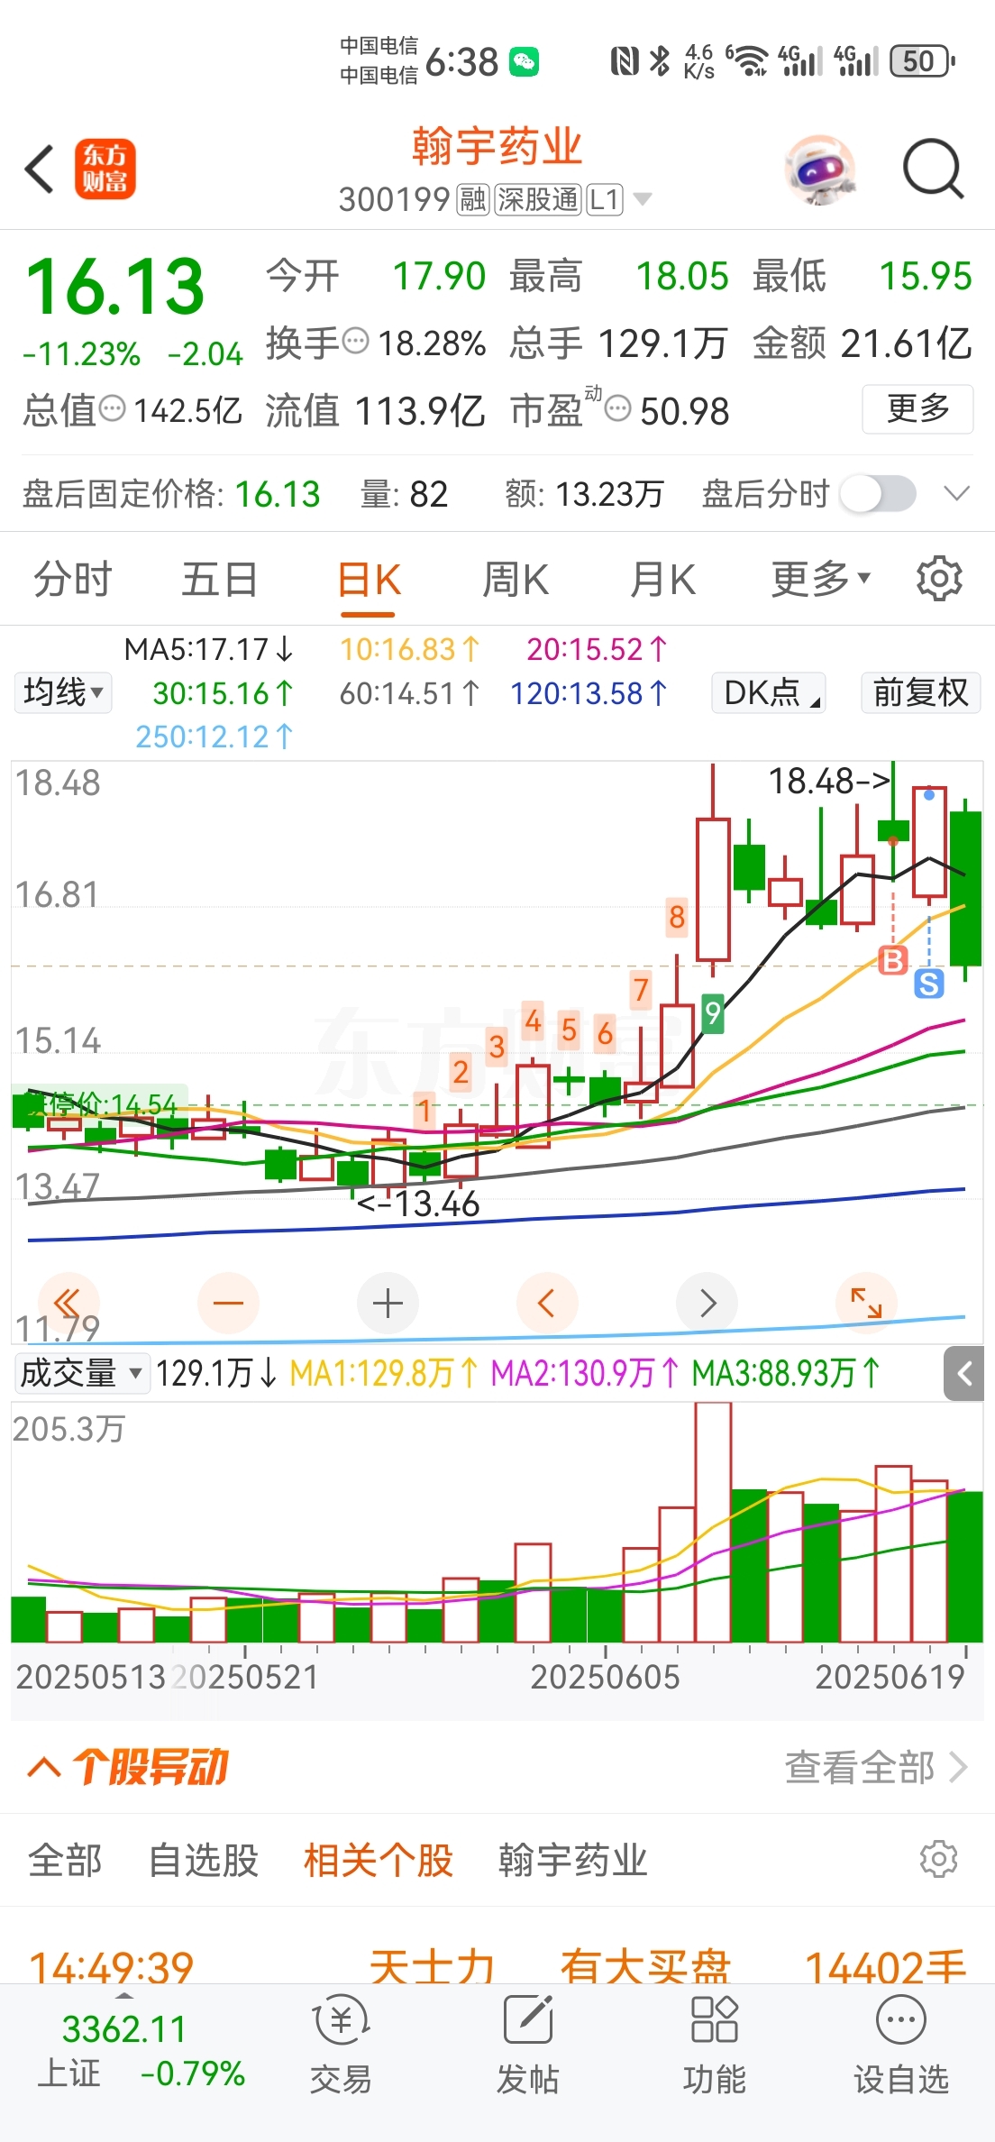
Task: Tap current price 16.13
Action: 115,287
